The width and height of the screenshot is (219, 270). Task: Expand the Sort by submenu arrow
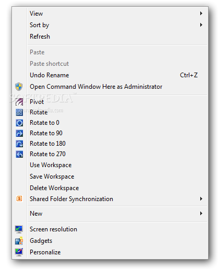coord(201,25)
